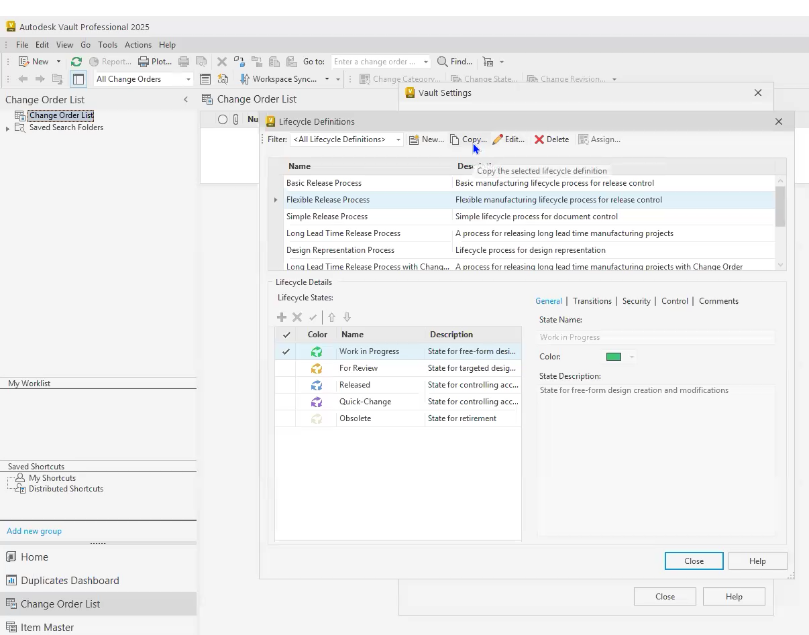Click the New lifecycle definition button
The image size is (809, 635).
[427, 139]
